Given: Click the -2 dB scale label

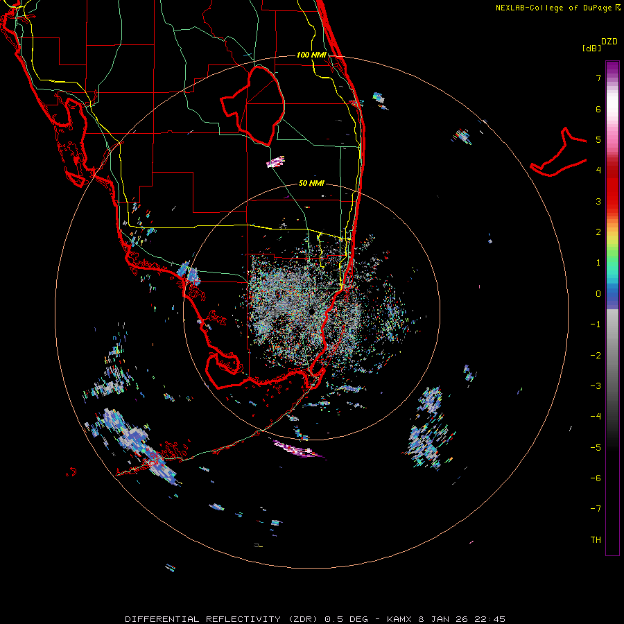Looking at the screenshot, I should tap(596, 355).
